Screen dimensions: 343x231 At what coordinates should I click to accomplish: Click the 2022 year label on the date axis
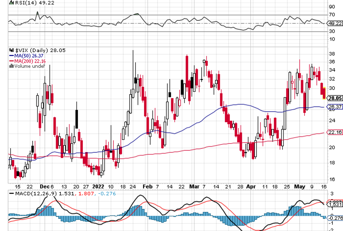tap(98, 186)
